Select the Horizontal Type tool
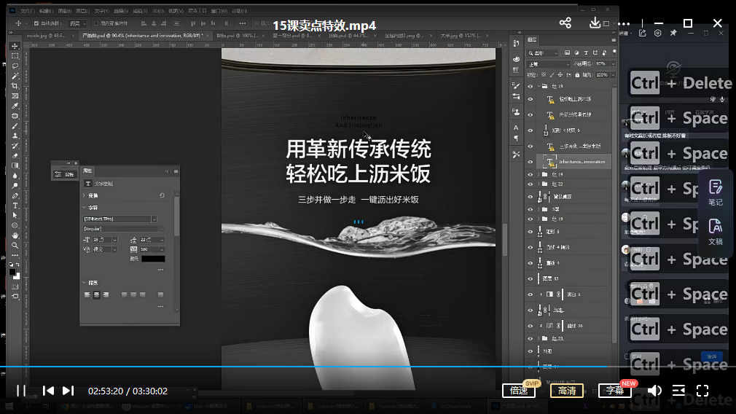This screenshot has height=414, width=736. coord(15,206)
